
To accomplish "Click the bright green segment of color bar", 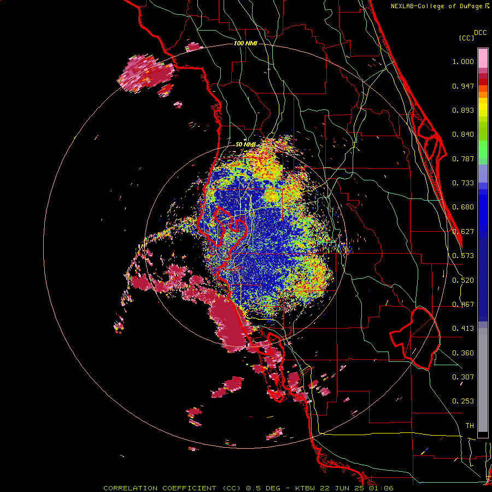I will (x=483, y=149).
